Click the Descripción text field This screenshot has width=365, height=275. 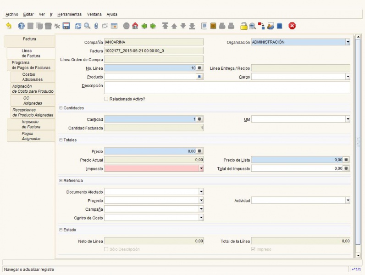[227, 88]
